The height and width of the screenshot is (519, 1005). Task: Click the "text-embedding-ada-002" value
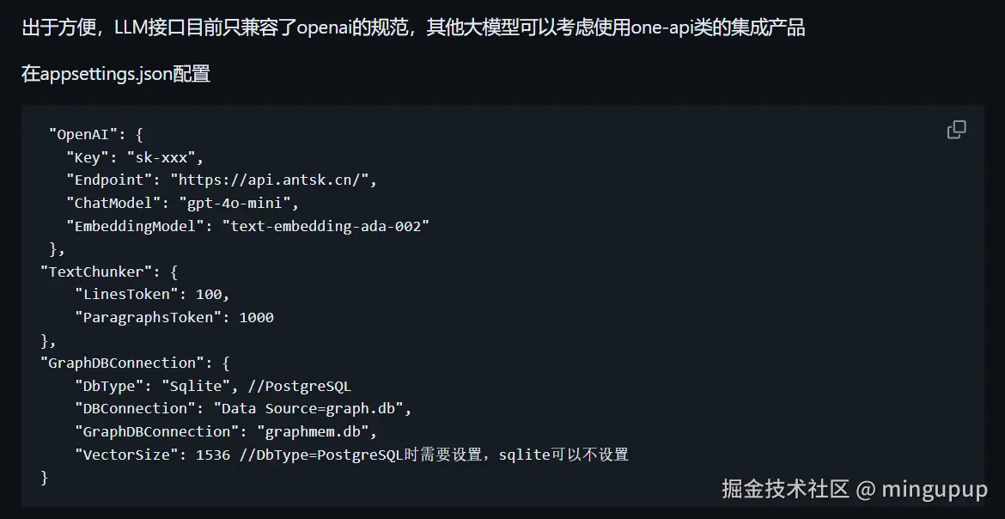tap(326, 226)
